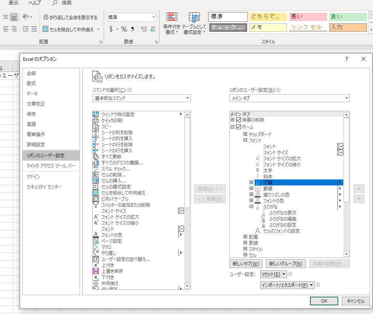The image size is (373, 314).
Task: Click the wrap text button in ribbon
Action: coord(70,17)
